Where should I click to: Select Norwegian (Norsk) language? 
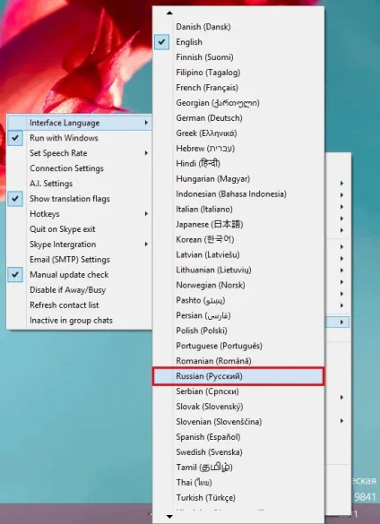point(238,286)
